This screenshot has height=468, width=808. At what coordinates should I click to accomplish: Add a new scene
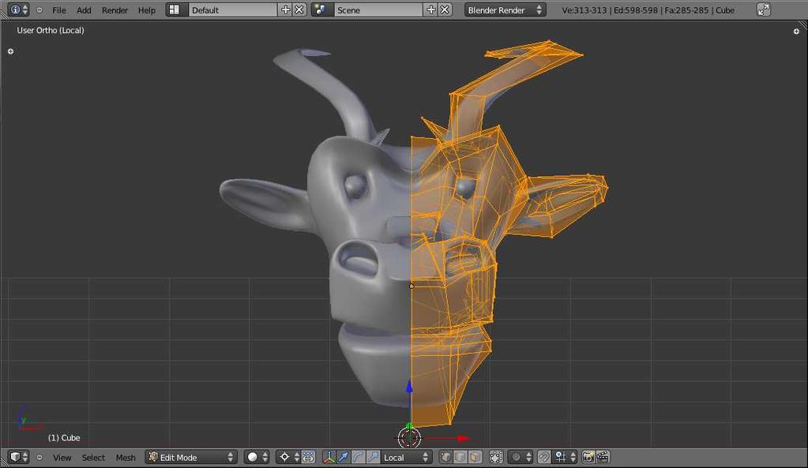430,9
